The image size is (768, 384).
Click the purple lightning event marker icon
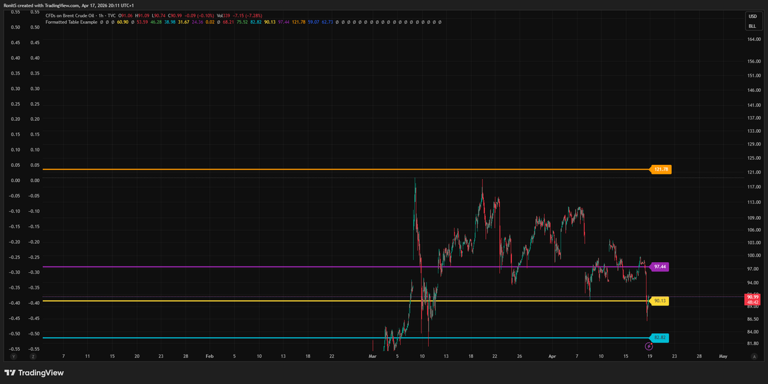pos(650,346)
